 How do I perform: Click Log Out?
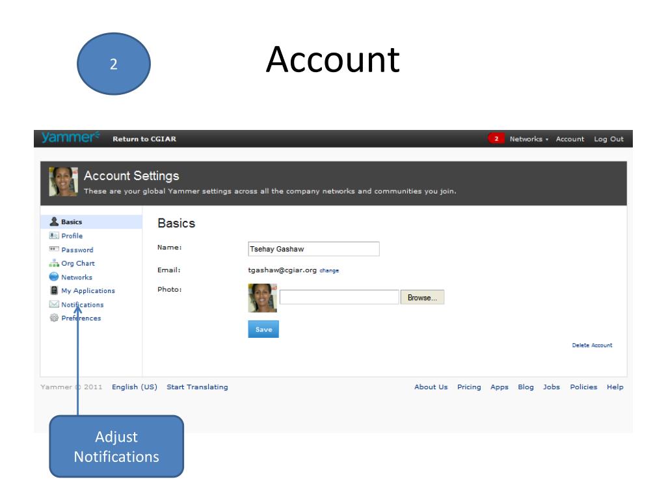pos(609,139)
